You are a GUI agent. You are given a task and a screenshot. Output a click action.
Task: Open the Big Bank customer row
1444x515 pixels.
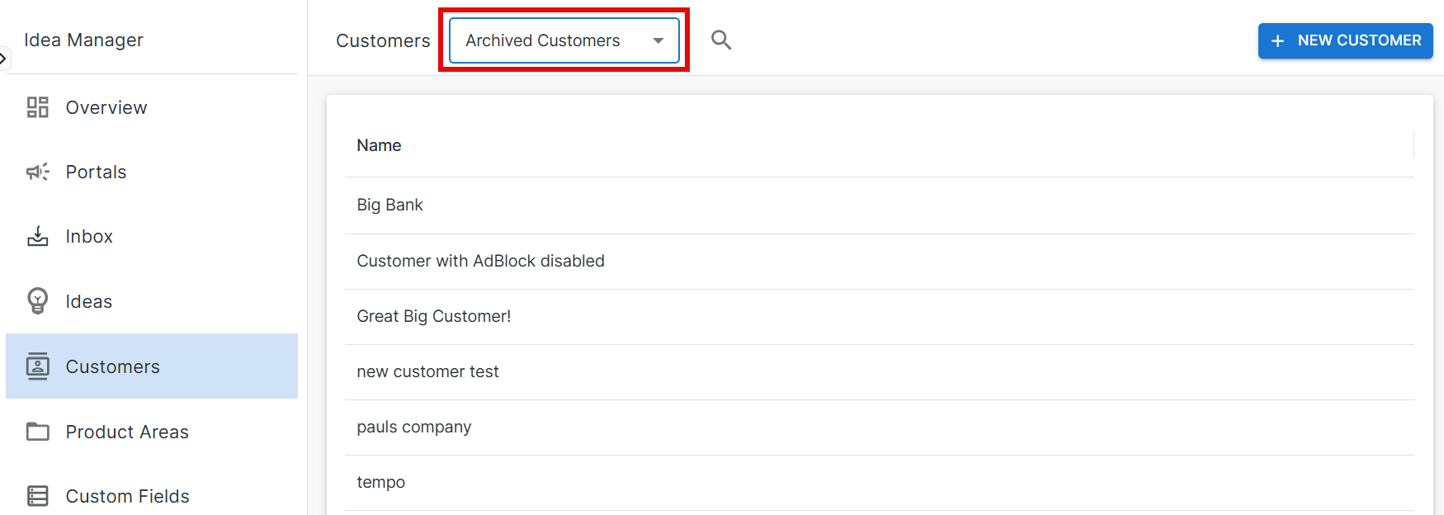(389, 205)
